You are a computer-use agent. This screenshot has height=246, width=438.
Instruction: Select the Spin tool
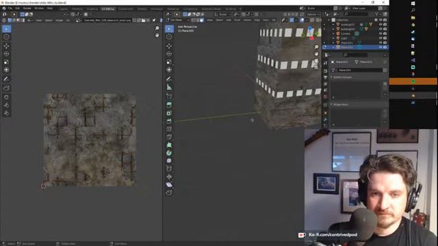[169, 153]
